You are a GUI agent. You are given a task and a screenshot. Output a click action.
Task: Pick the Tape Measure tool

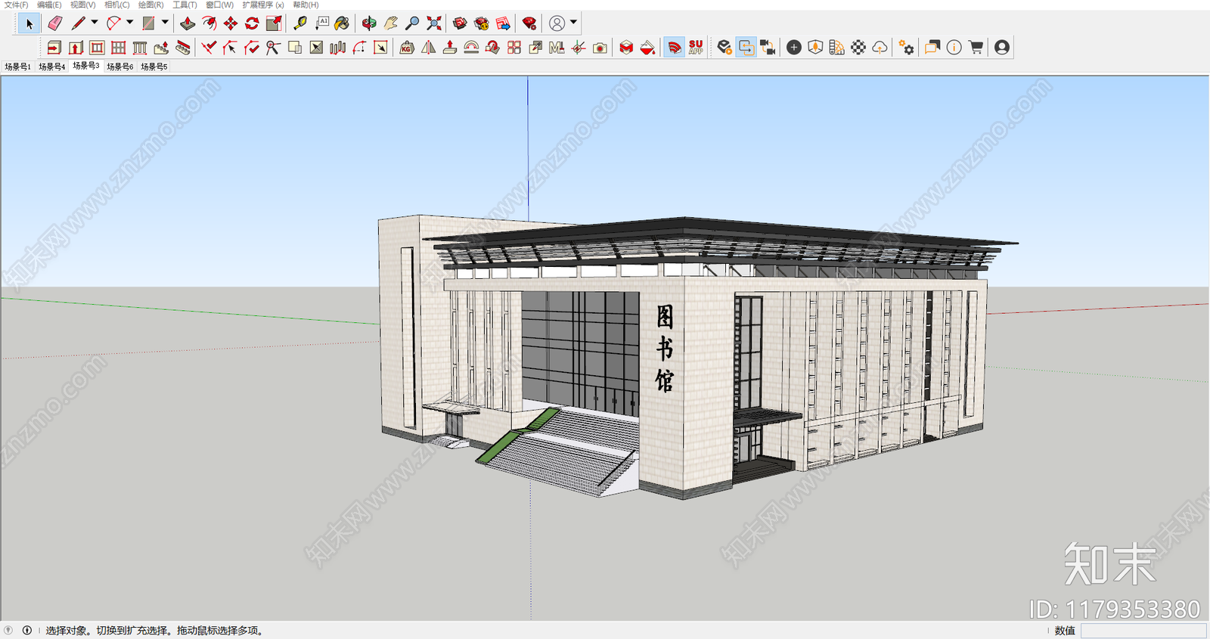pyautogui.click(x=300, y=24)
